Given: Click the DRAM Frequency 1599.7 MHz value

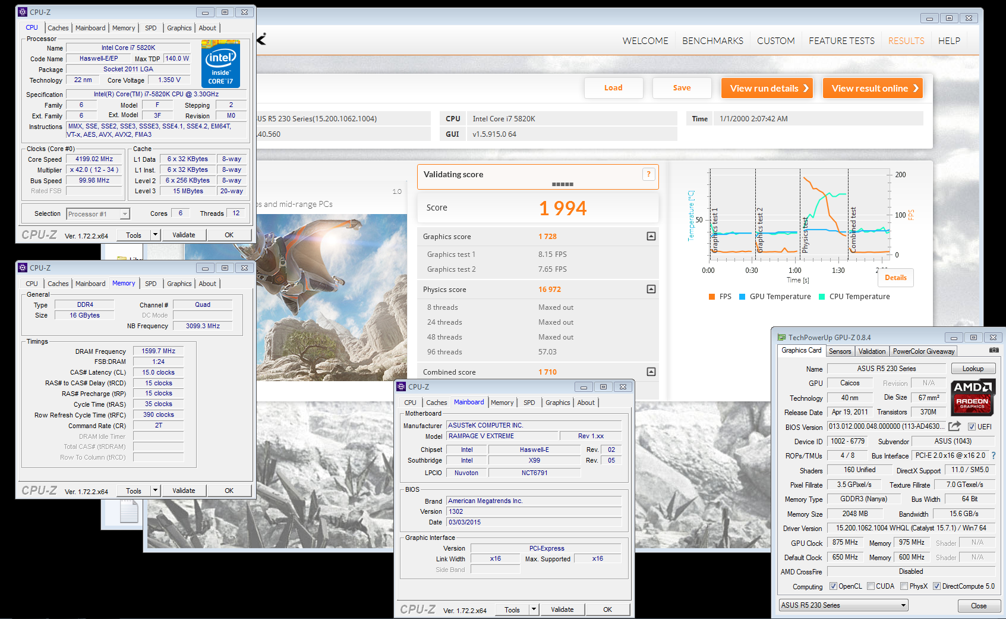Looking at the screenshot, I should (158, 351).
